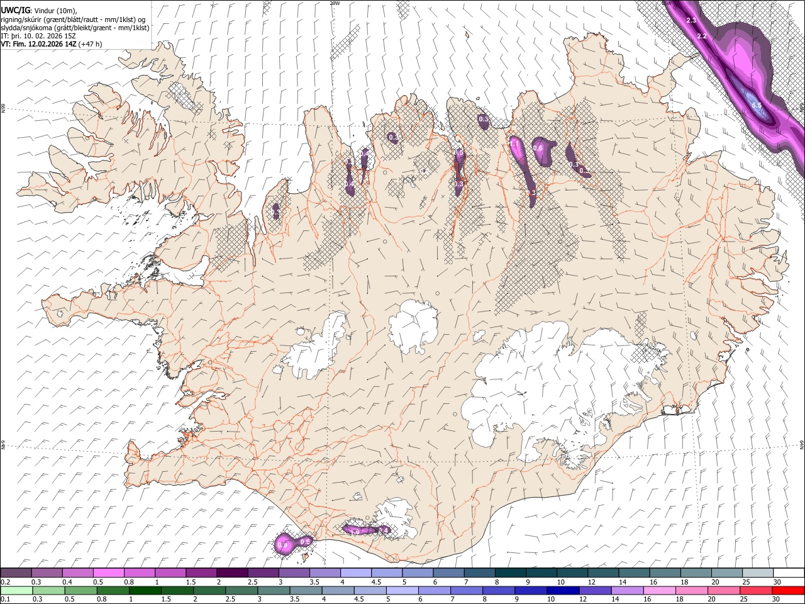Image resolution: width=805 pixels, height=604 pixels.
Task: Select bottom legend swatch between 10 and 12
Action: [x=563, y=590]
